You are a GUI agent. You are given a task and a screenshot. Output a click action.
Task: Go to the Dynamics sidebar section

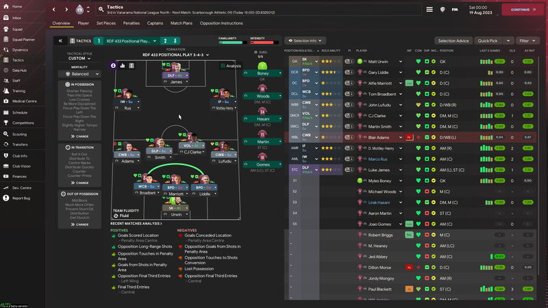[x=20, y=50]
